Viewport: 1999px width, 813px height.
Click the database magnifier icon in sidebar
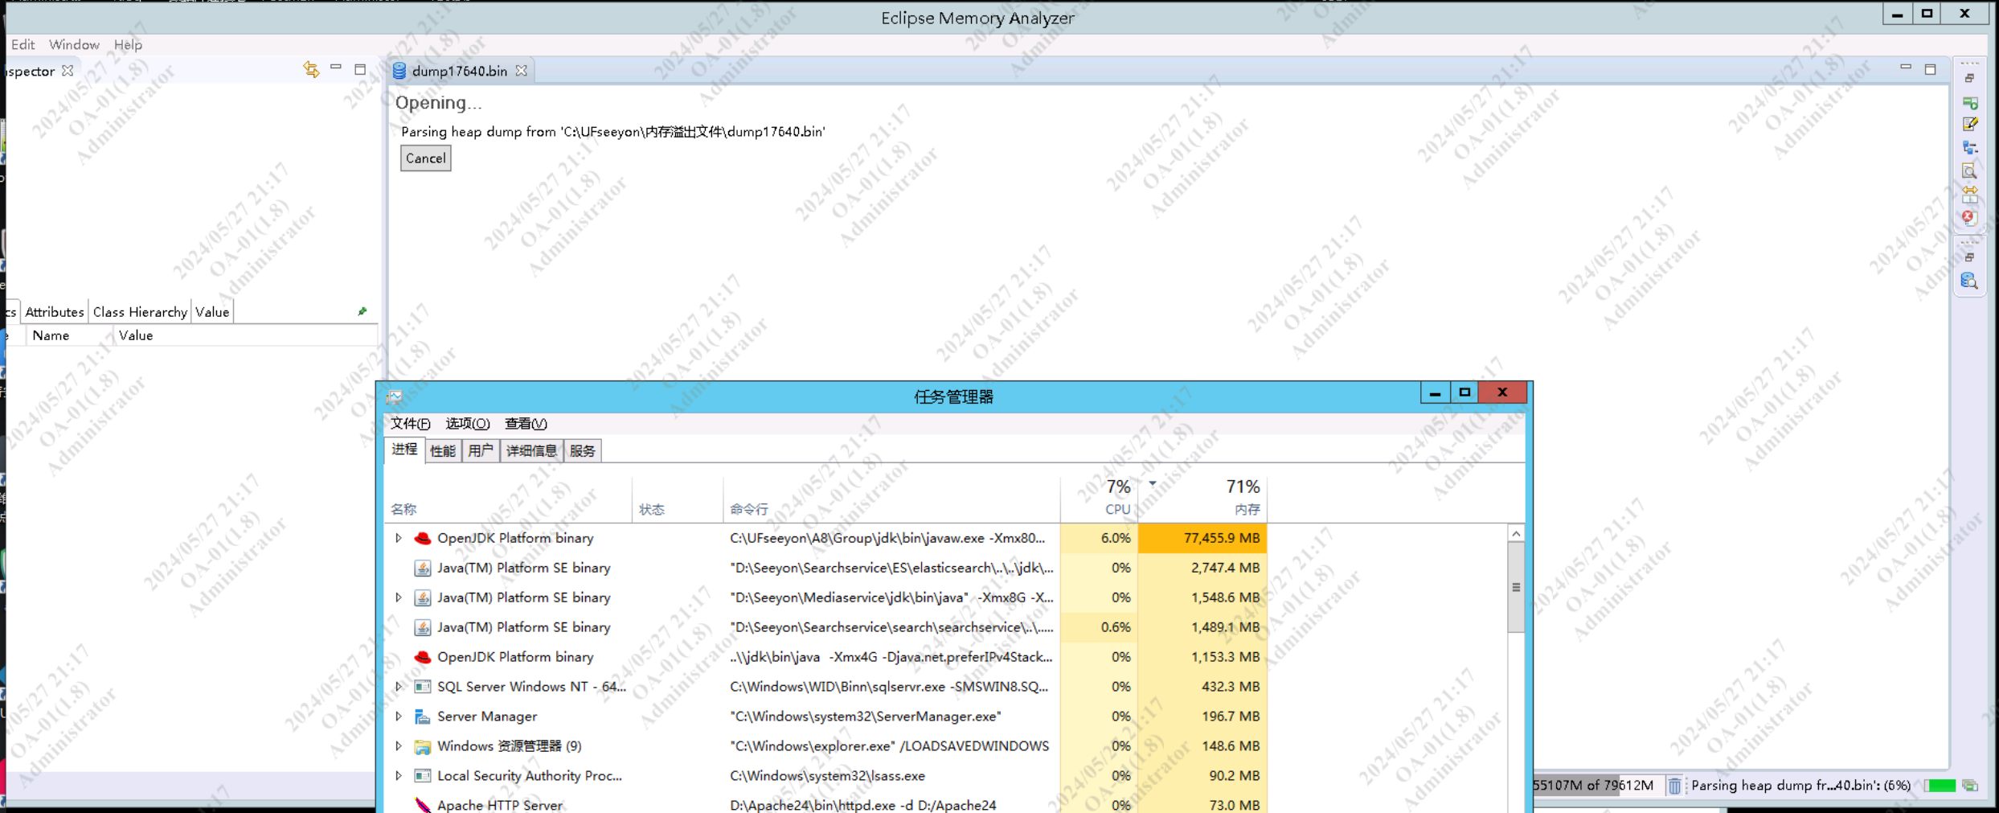(x=1969, y=281)
